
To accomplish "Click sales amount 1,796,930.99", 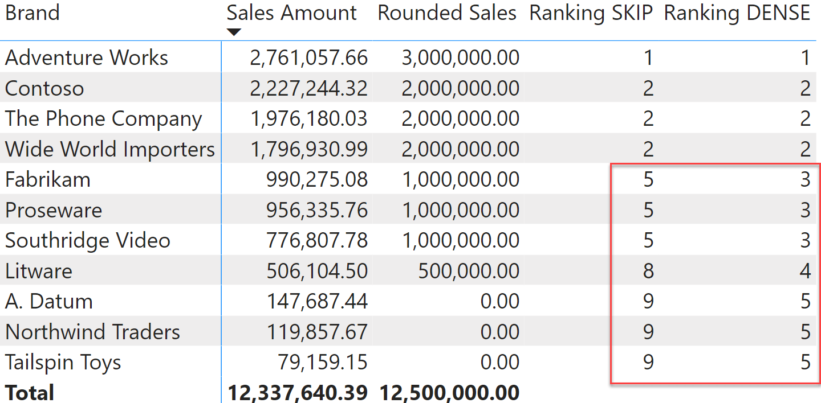I will point(309,149).
